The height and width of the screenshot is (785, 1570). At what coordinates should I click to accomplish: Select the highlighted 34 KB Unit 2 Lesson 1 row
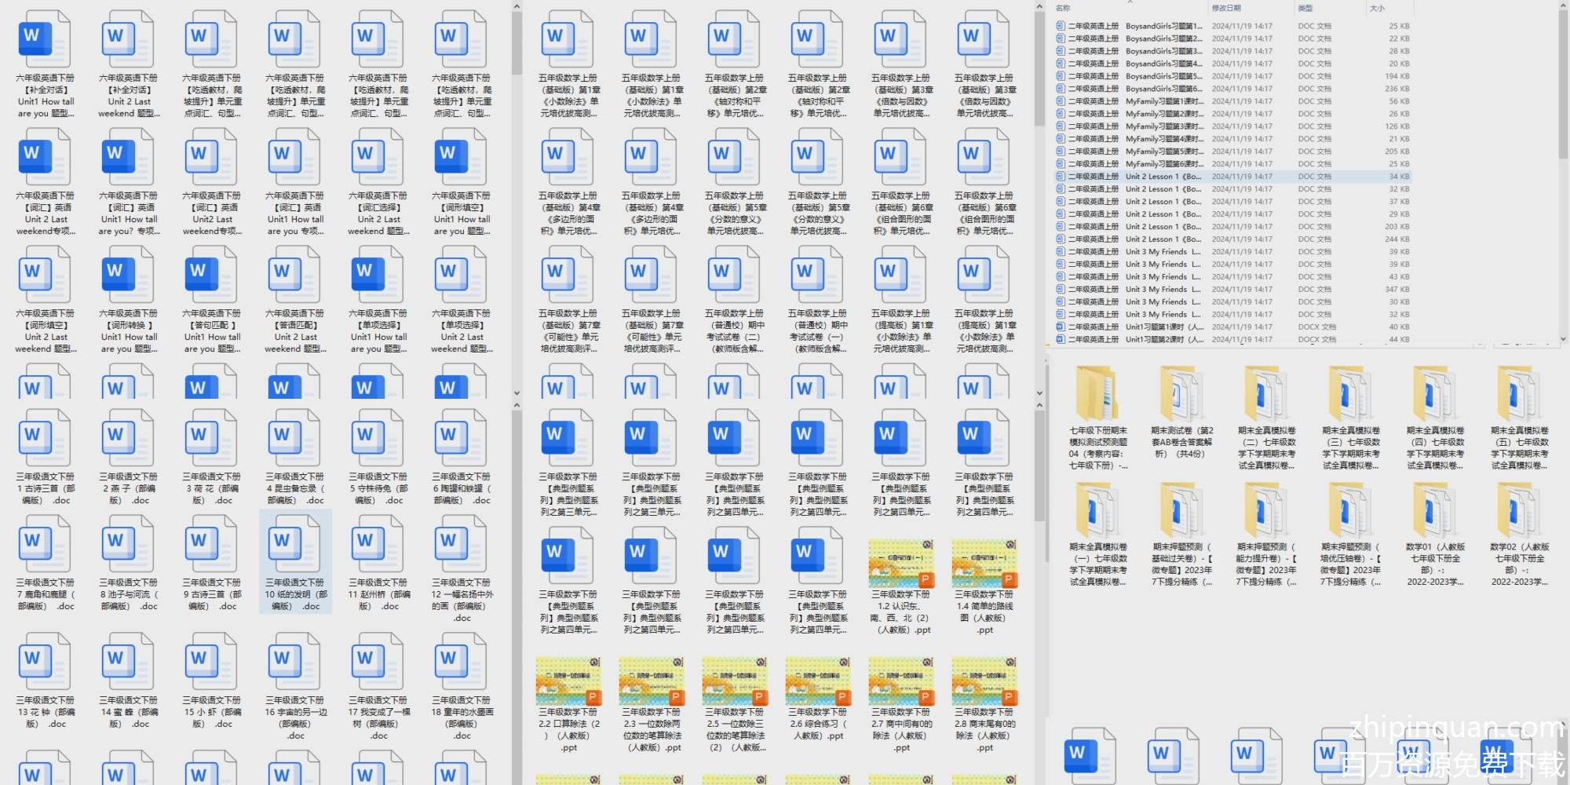click(x=1163, y=177)
